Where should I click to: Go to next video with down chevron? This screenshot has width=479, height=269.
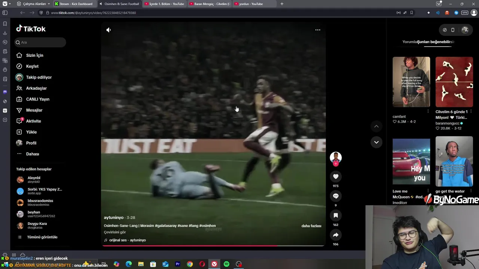pyautogui.click(x=376, y=142)
